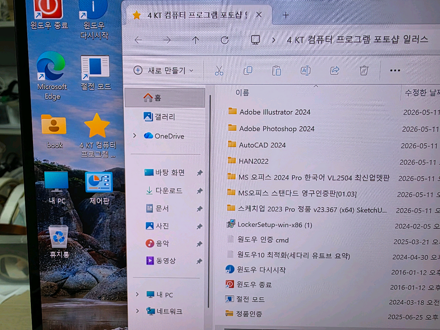Launch Microsoft Edge from the desktop
The width and height of the screenshot is (440, 330).
point(51,75)
